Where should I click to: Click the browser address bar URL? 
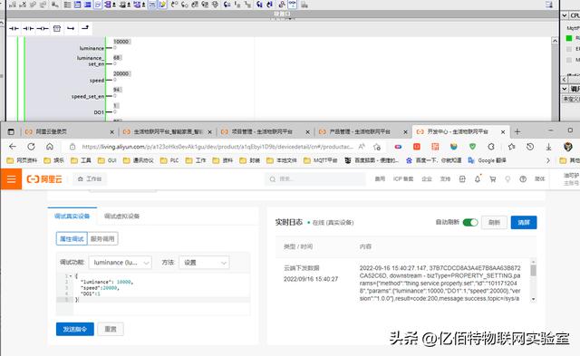click(x=217, y=147)
